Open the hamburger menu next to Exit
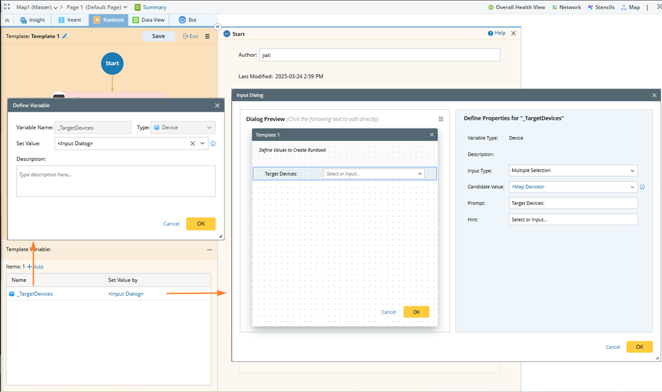The width and height of the screenshot is (662, 392). tap(208, 36)
